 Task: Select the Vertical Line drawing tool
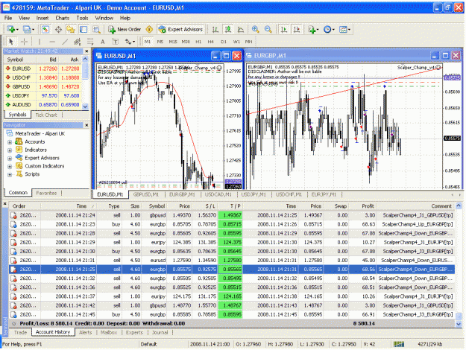click(40, 42)
